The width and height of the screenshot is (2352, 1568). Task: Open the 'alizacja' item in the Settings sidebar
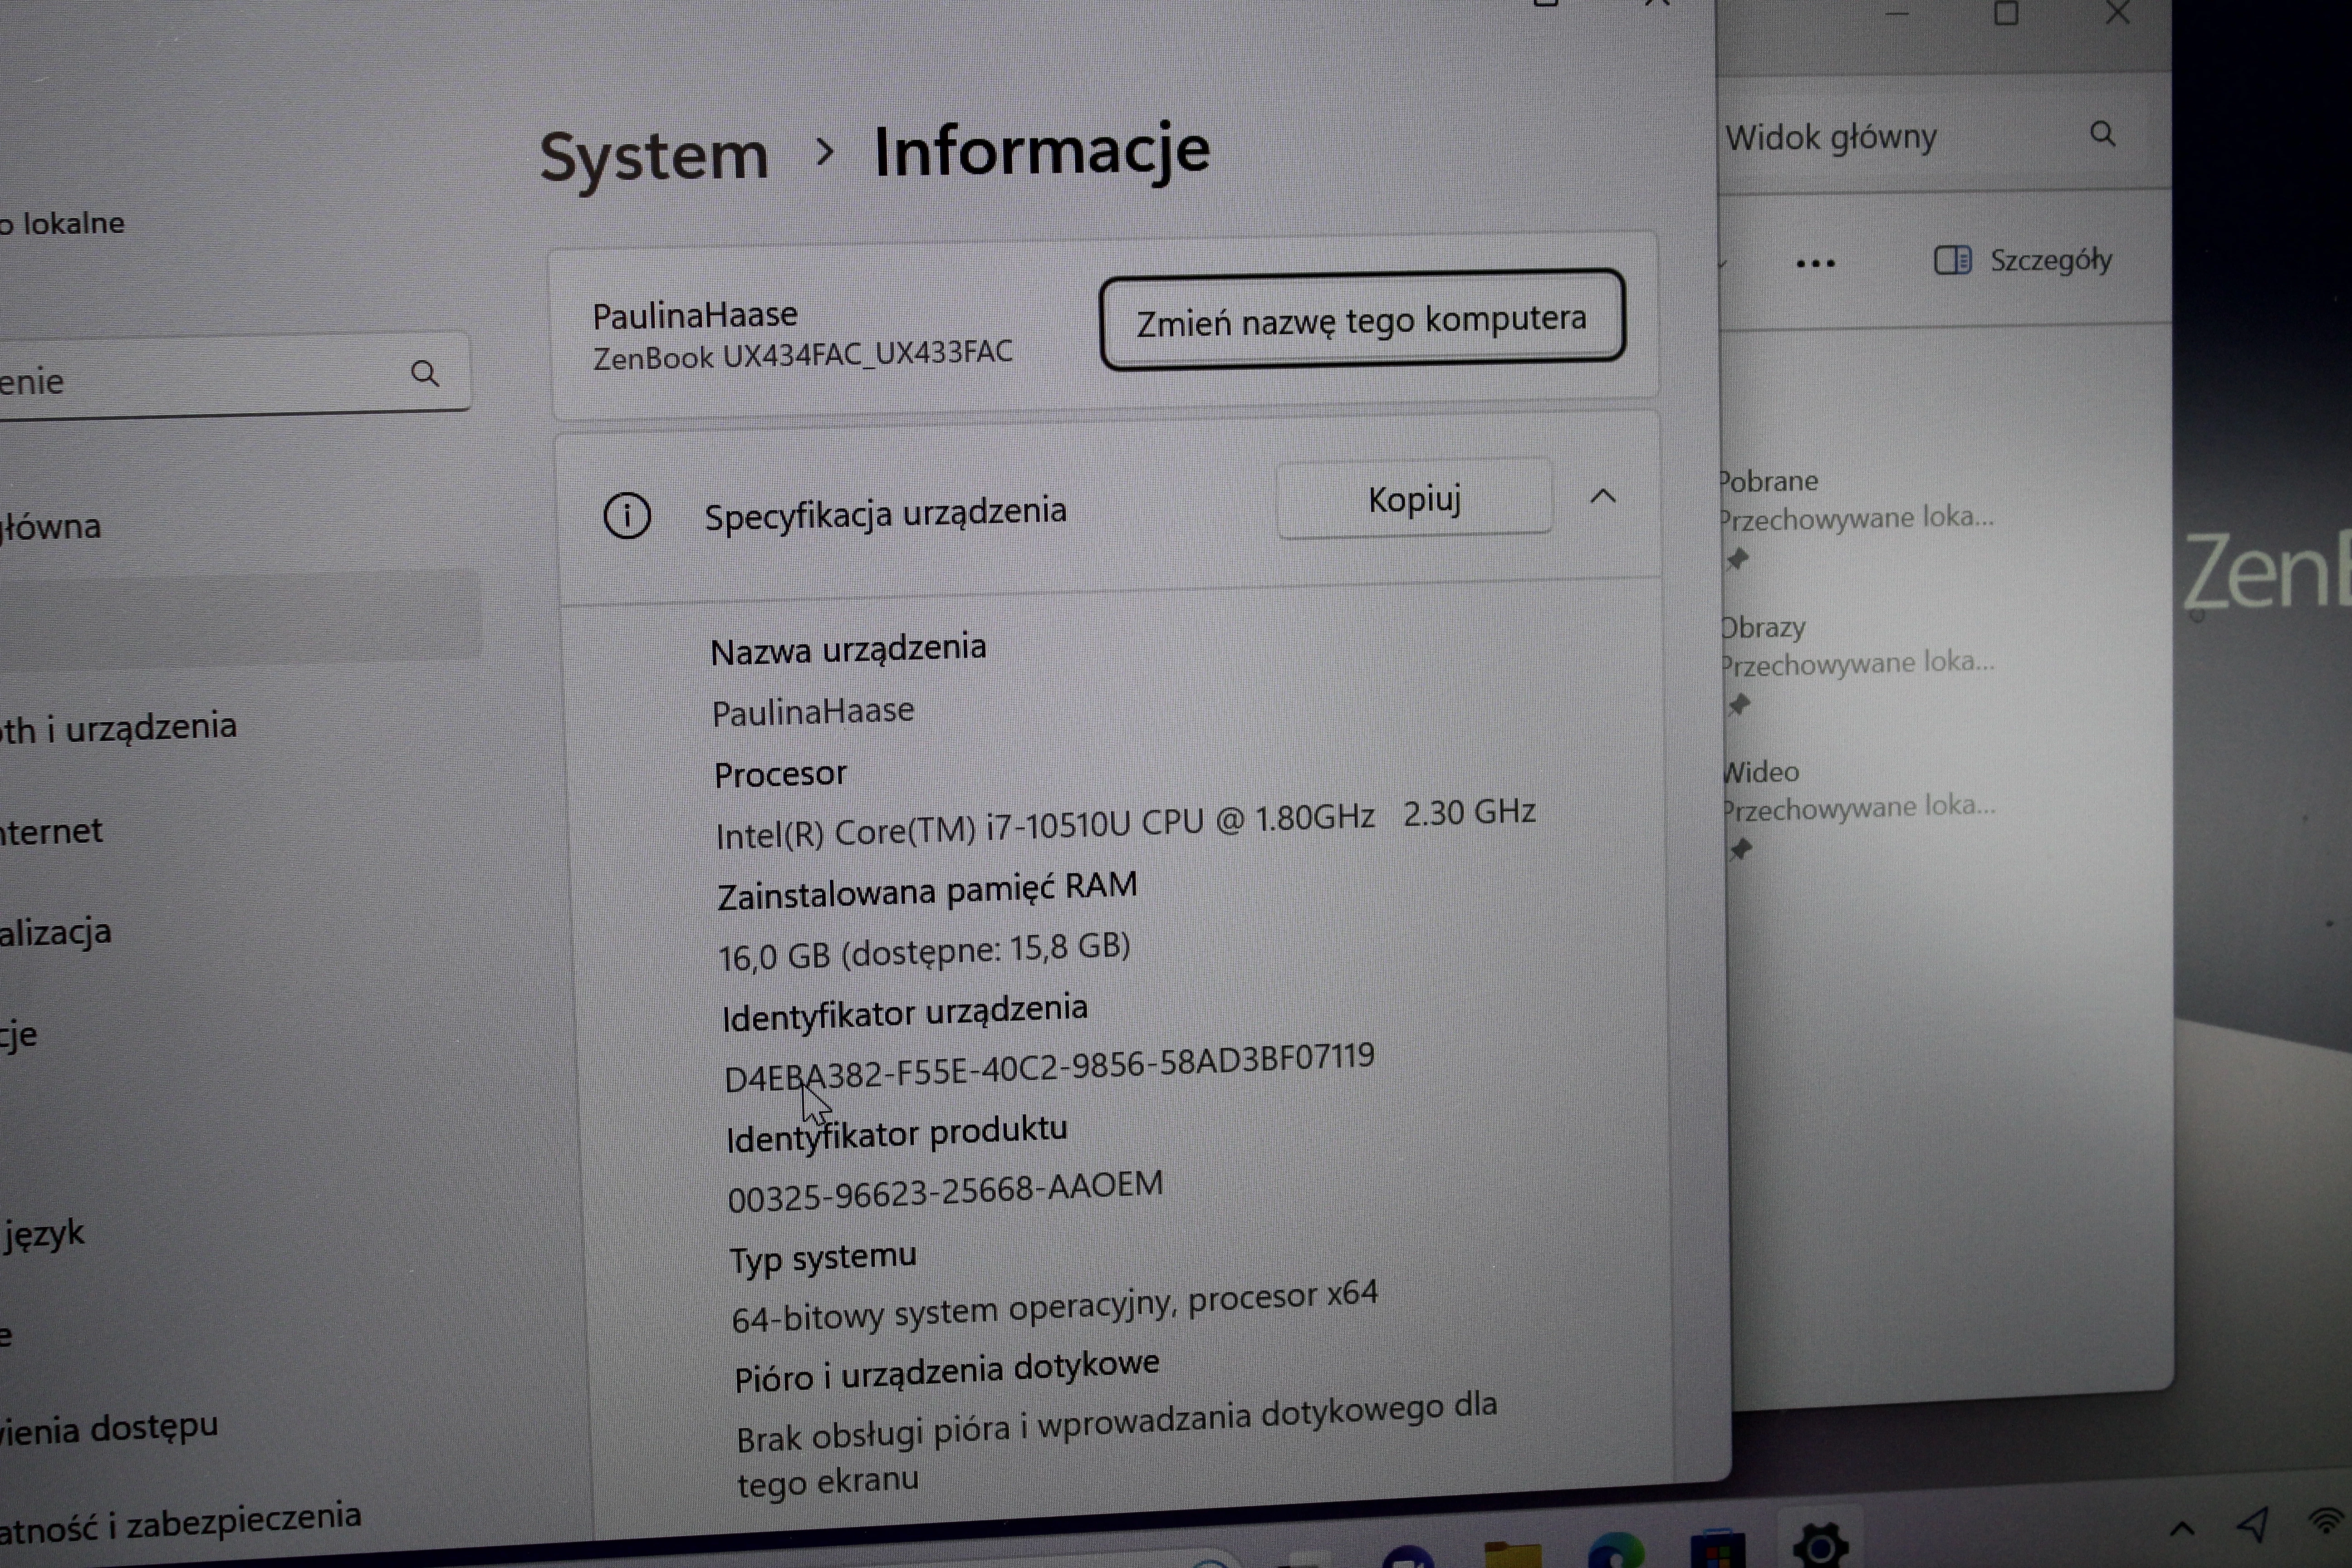click(56, 932)
